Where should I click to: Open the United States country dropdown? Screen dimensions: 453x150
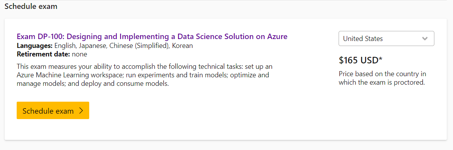(x=386, y=39)
